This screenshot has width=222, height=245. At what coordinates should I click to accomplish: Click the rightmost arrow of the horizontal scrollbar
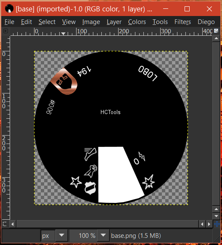pos(209,224)
